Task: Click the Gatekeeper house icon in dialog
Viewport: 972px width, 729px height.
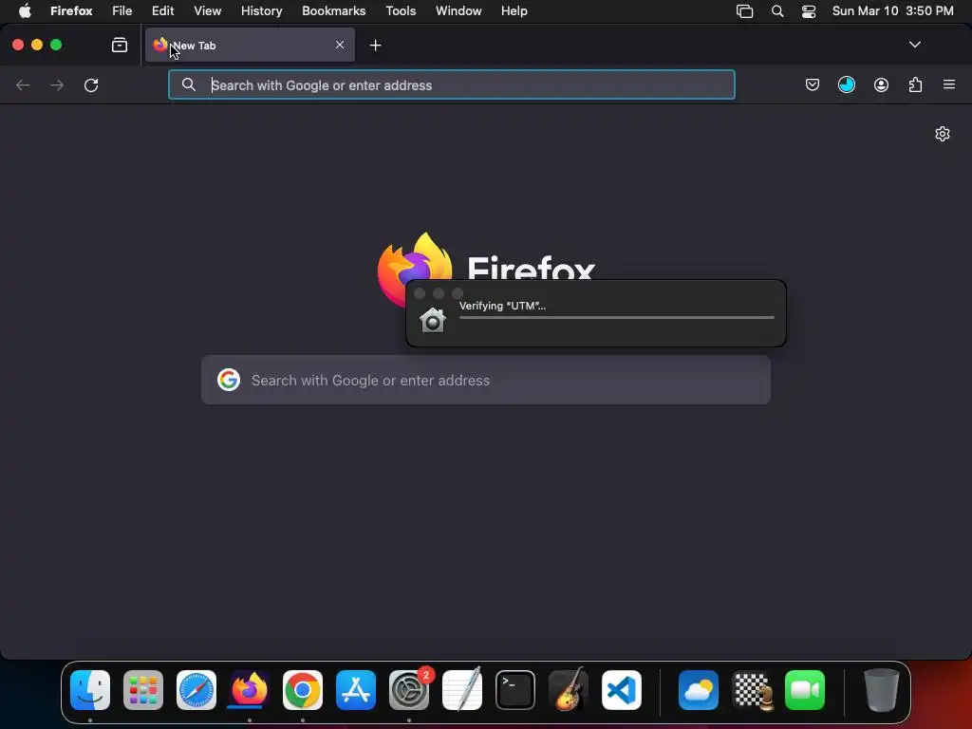Action: [x=432, y=320]
